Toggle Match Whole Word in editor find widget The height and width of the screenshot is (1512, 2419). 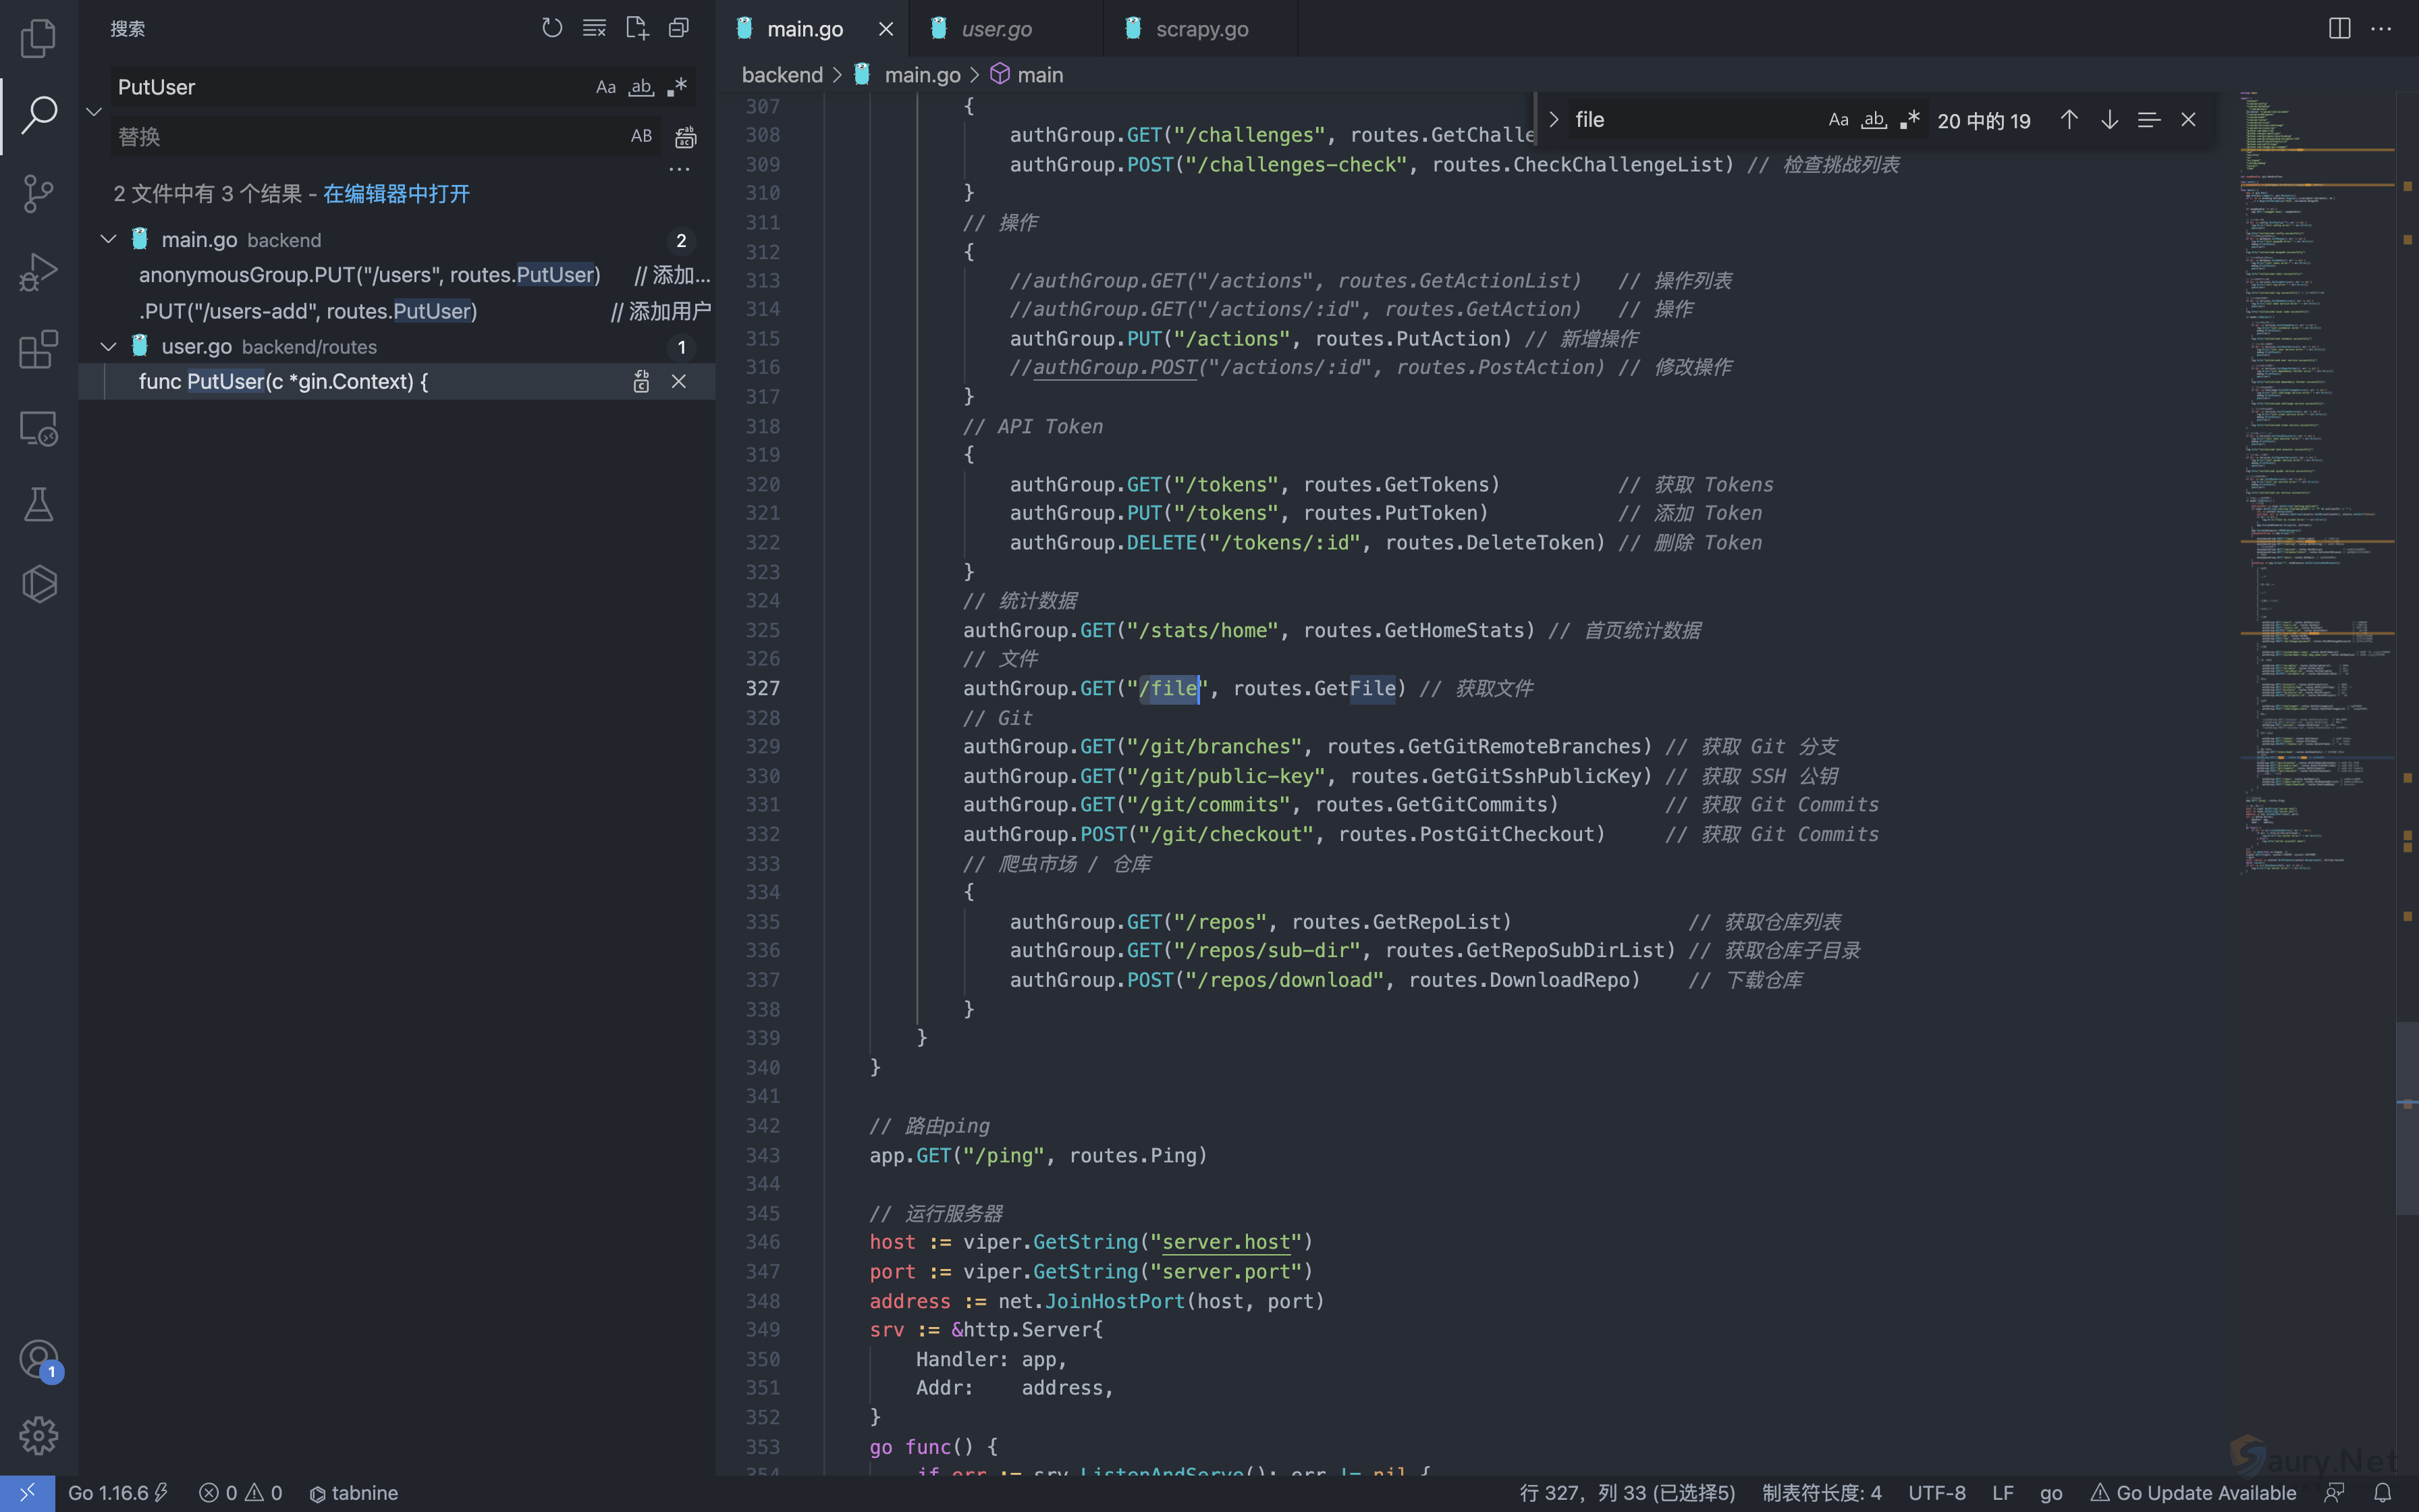point(1873,120)
